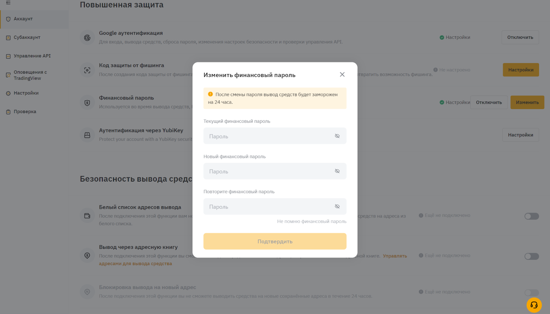Click the Не помню финансовый пароль link
Viewport: 550px width, 314px height.
[312, 221]
